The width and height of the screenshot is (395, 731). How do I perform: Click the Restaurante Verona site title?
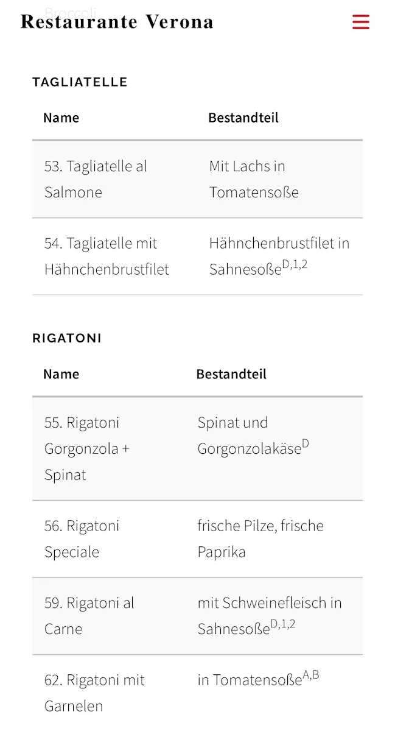click(117, 22)
